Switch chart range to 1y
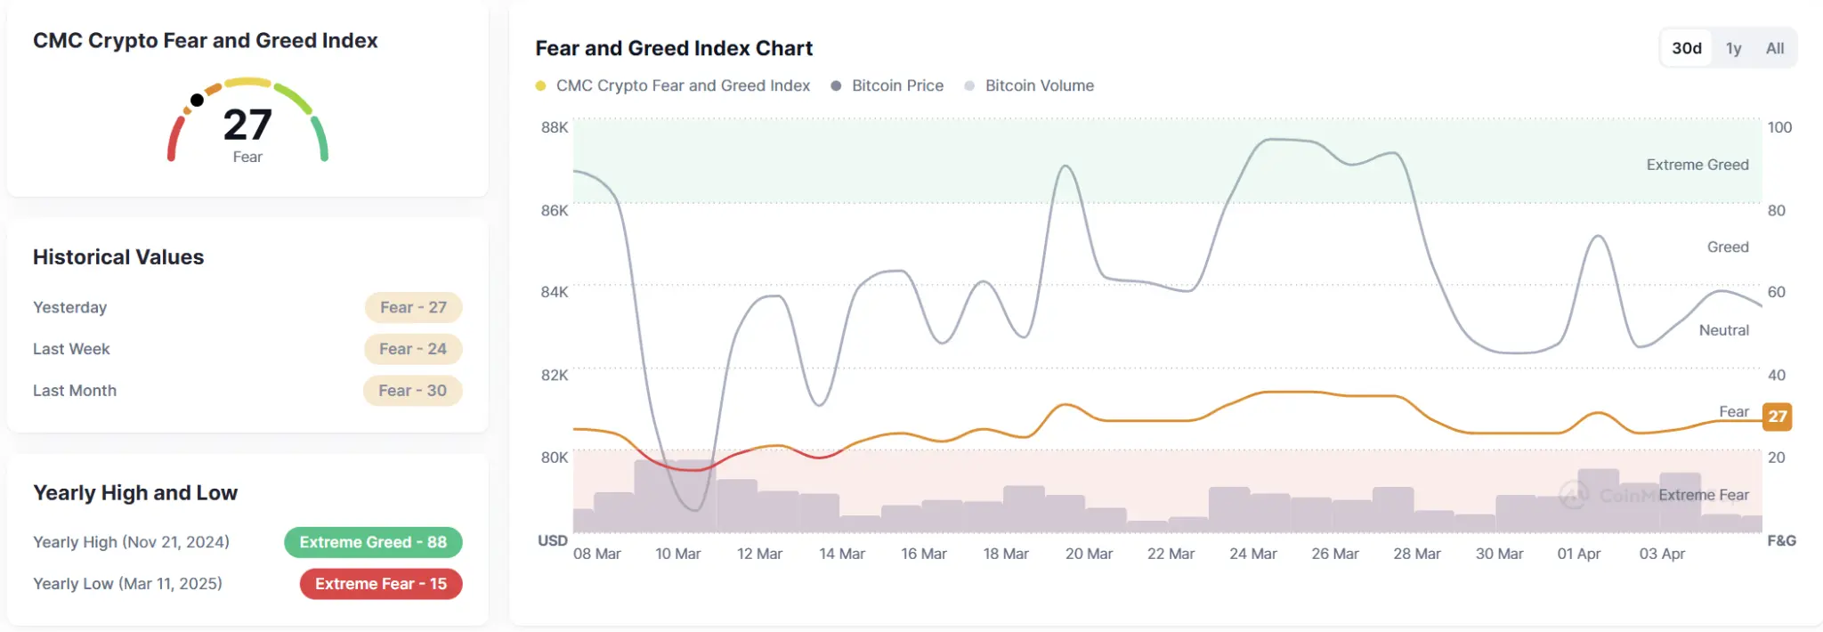The height and width of the screenshot is (632, 1823). [1733, 48]
